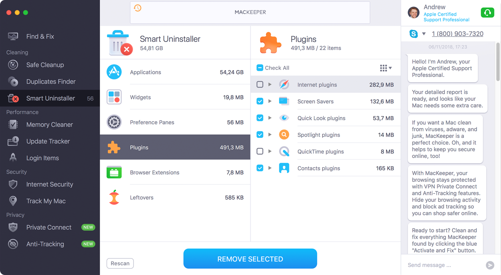Expand the Quick Look plugins row
The width and height of the screenshot is (501, 275).
click(x=270, y=118)
